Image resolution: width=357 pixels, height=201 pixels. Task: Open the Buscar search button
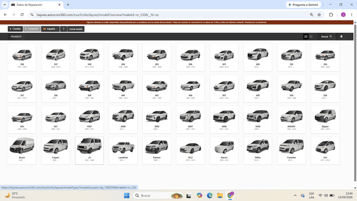point(326,36)
